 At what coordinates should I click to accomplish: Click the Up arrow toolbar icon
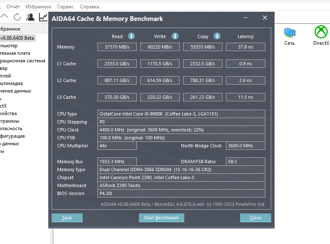pos(4,17)
